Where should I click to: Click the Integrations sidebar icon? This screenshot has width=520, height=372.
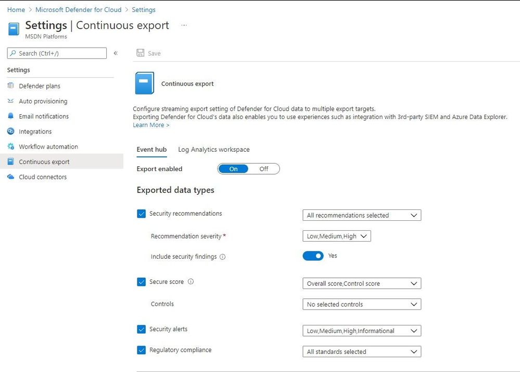click(10, 131)
